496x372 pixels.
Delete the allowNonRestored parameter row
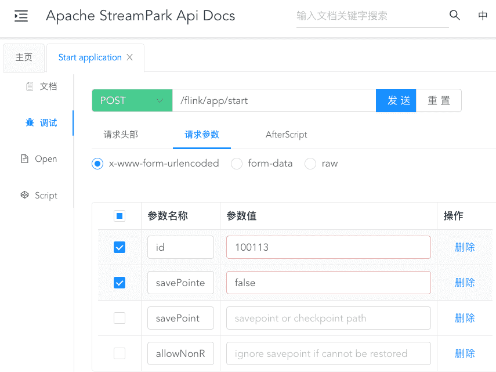[x=465, y=353]
